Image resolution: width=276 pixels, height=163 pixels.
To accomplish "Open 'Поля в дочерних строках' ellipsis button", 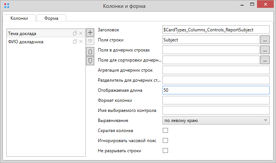I will [x=265, y=50].
